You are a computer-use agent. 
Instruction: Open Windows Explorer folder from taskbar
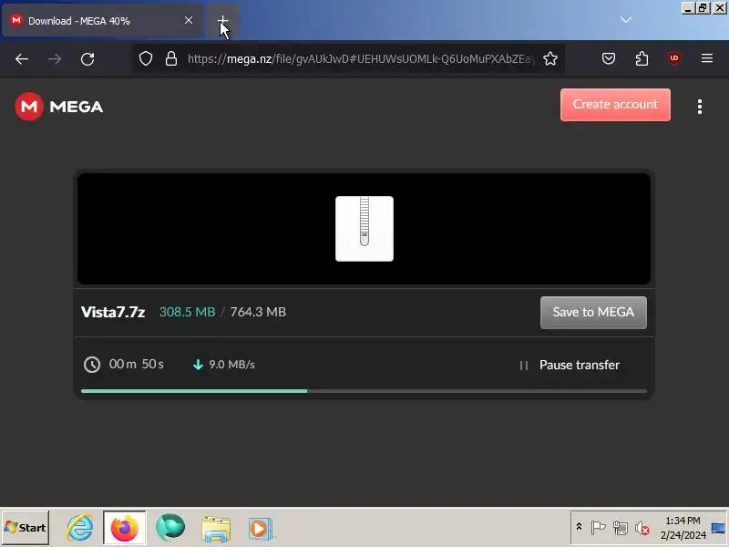[216, 529]
